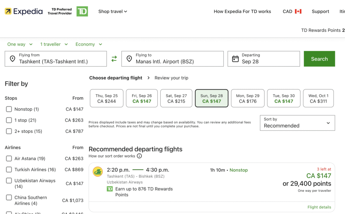This screenshot has height=214, width=345.
Task: Open How Expedia For TD works
Action: (242, 11)
